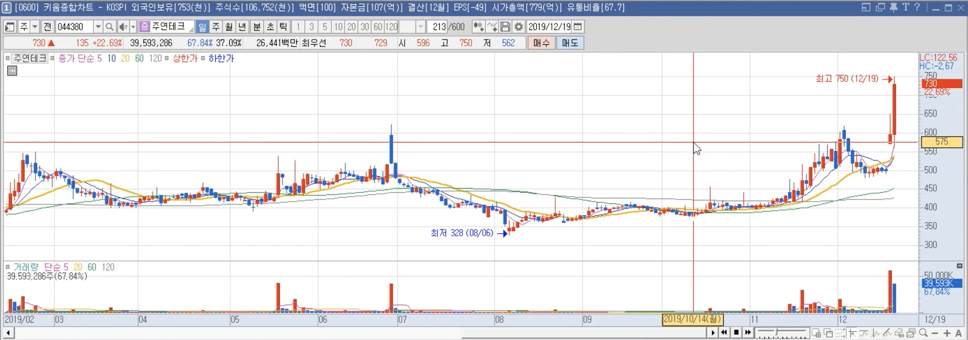Fast forward chart replay
This screenshot has width=968, height=340.
(x=748, y=332)
